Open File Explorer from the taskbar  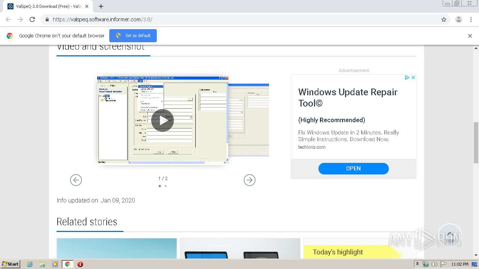coord(42,264)
